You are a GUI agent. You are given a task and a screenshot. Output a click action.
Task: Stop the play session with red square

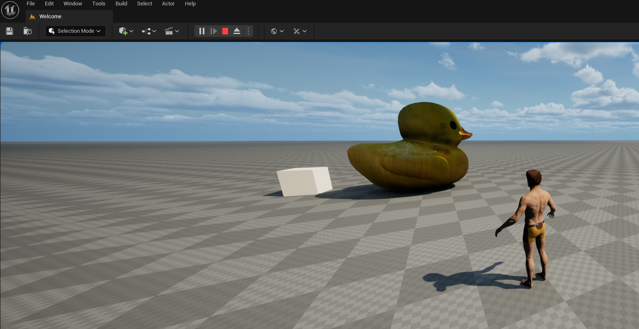225,31
